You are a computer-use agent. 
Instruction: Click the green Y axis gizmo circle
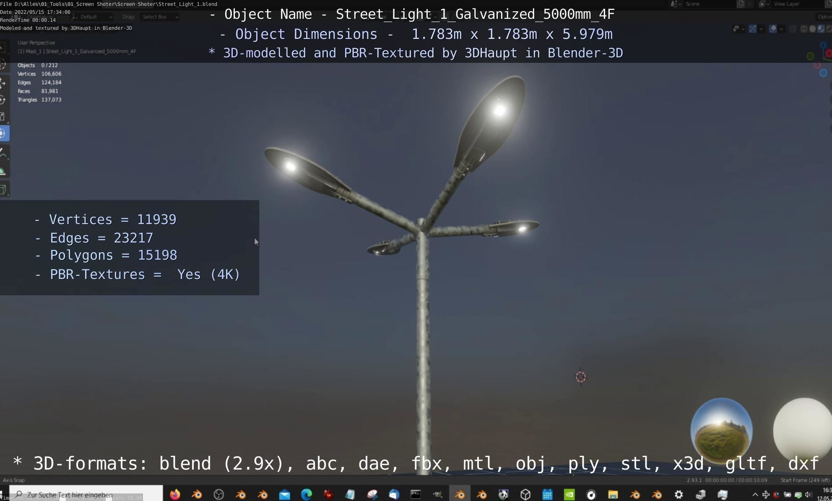[810, 56]
